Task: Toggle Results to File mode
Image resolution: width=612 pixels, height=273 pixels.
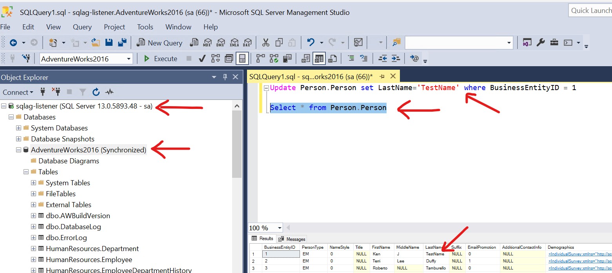Action: pyautogui.click(x=332, y=59)
